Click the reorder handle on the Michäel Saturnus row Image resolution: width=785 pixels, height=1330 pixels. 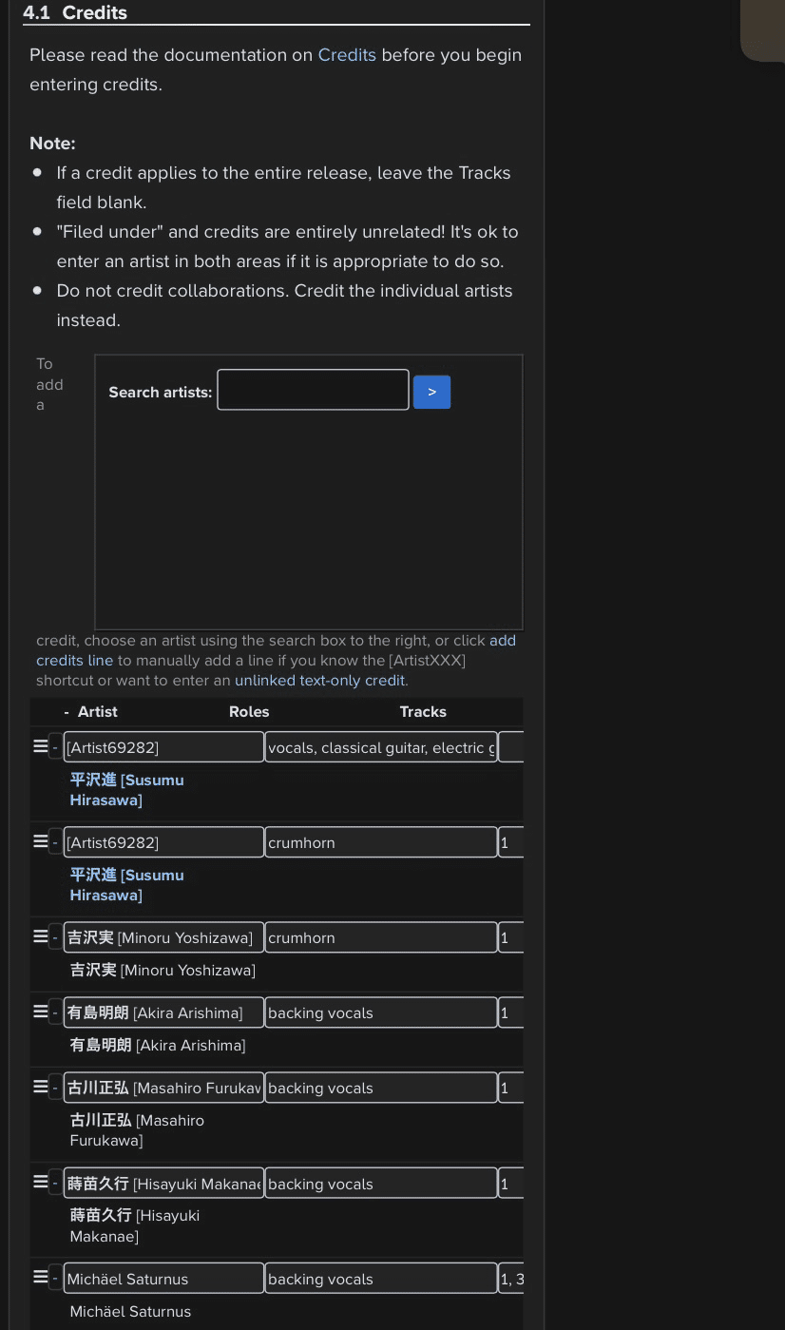pyautogui.click(x=40, y=1279)
